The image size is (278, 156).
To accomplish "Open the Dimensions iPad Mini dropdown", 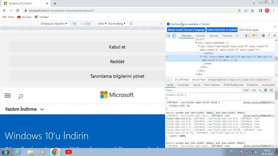I will 54,24.
